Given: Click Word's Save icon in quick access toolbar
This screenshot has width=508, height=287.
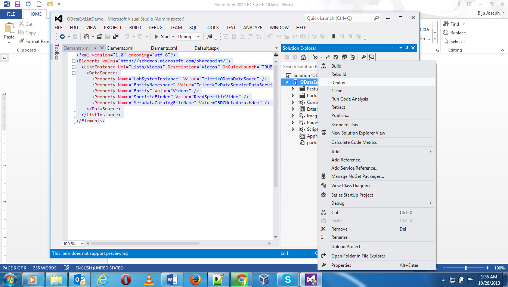Looking at the screenshot, I should click(x=18, y=4).
